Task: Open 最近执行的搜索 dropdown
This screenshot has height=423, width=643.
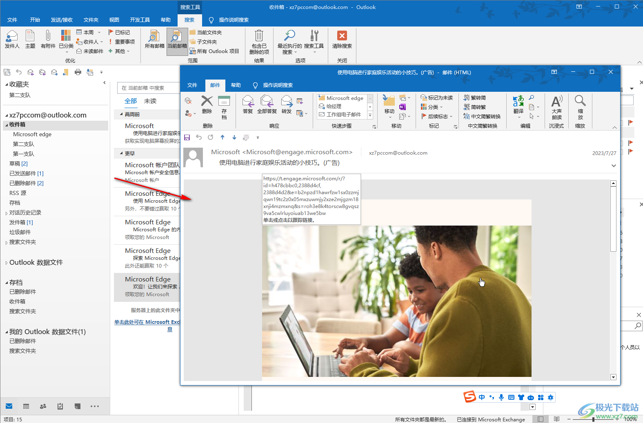Action: click(x=289, y=42)
